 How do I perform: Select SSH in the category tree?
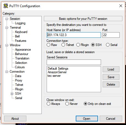[18, 94]
